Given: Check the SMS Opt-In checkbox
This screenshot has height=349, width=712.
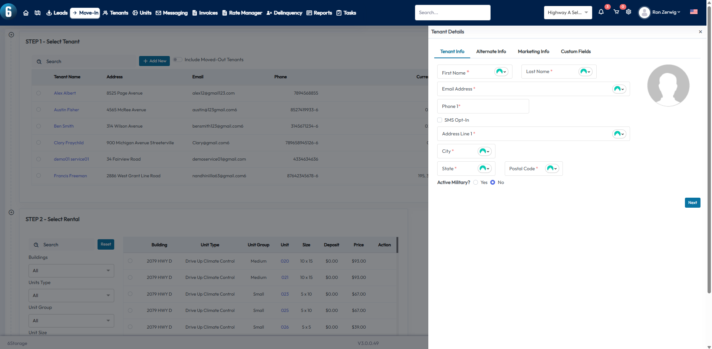Looking at the screenshot, I should (440, 120).
